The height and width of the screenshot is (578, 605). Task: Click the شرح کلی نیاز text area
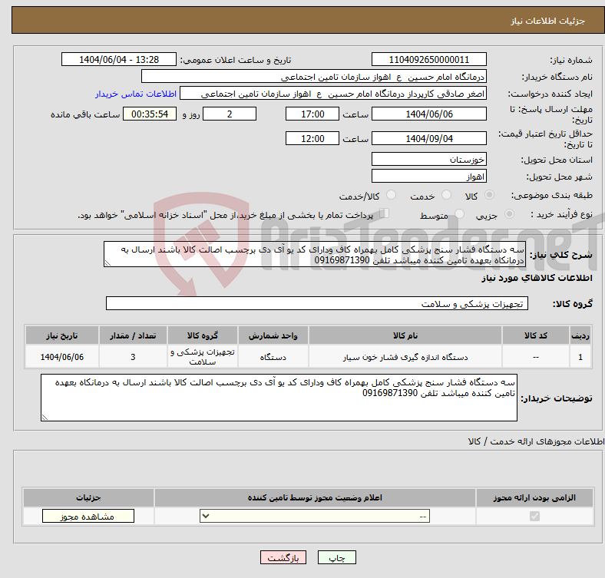(315, 255)
